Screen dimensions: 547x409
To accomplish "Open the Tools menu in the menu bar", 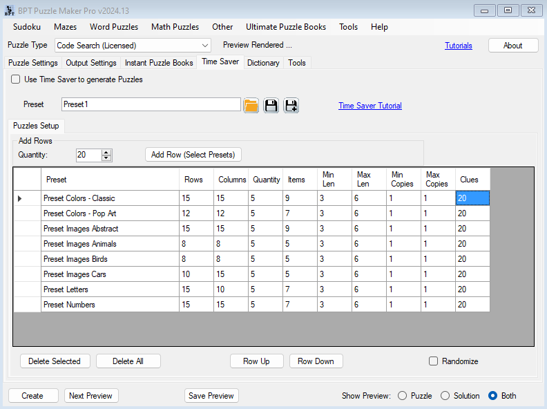I will (349, 27).
